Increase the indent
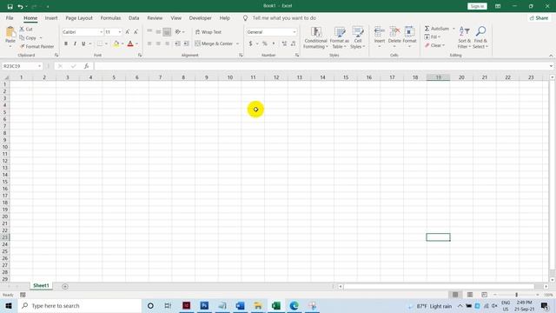This screenshot has height=313, width=556. 186,43
